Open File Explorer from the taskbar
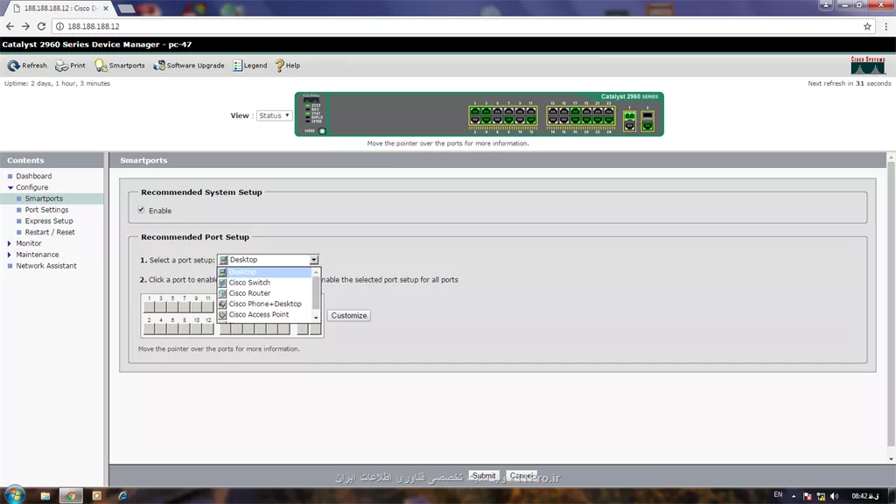This screenshot has height=504, width=896. 45,495
